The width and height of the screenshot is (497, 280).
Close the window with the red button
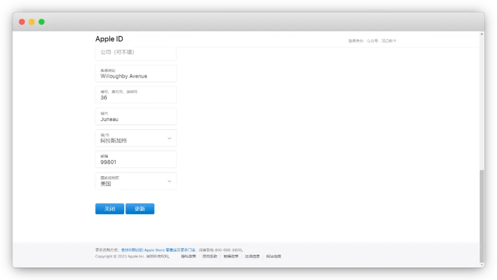click(x=22, y=22)
